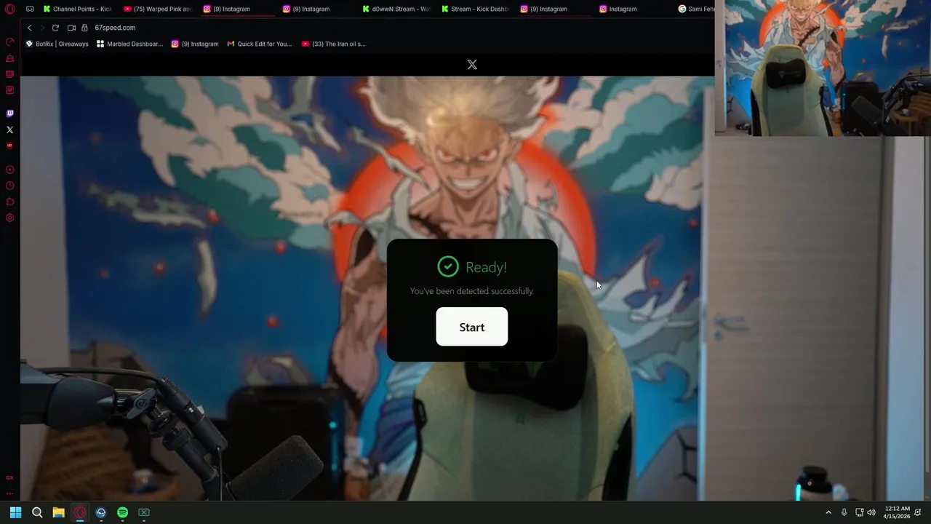Click the padlock site security icon
The height and width of the screenshot is (524, 931).
84,28
